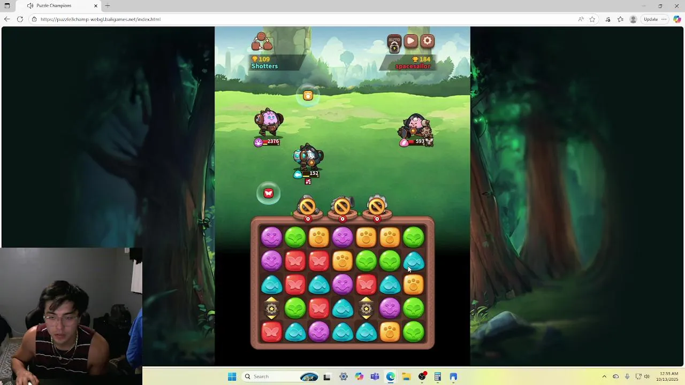This screenshot has width=685, height=385.
Task: Click the 184 trophy count
Action: pos(425,59)
